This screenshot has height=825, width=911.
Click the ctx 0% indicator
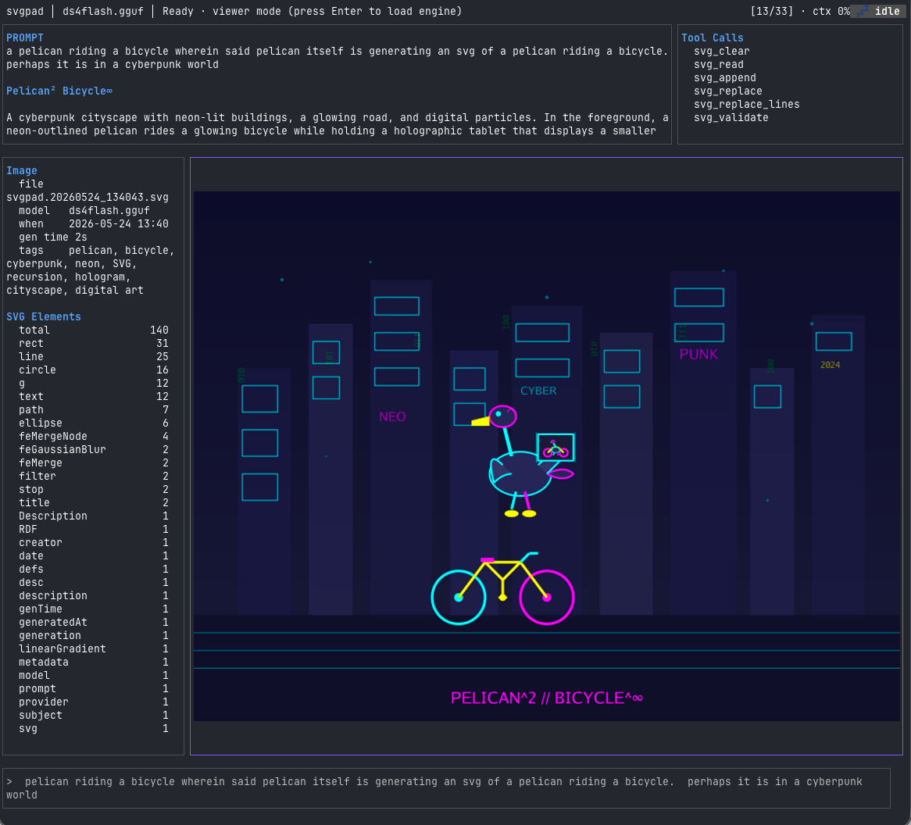[831, 11]
